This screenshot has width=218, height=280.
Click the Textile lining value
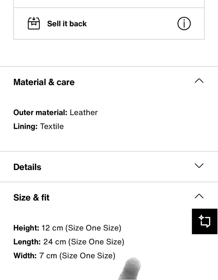pos(52,127)
